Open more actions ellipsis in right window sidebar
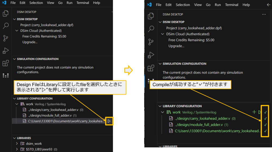This screenshot has height=152, width=272. click(264, 14)
